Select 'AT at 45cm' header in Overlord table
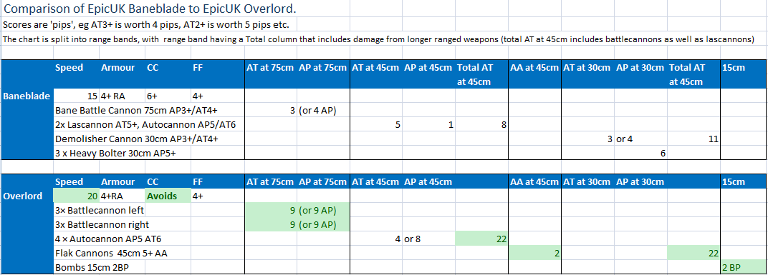 [375, 182]
